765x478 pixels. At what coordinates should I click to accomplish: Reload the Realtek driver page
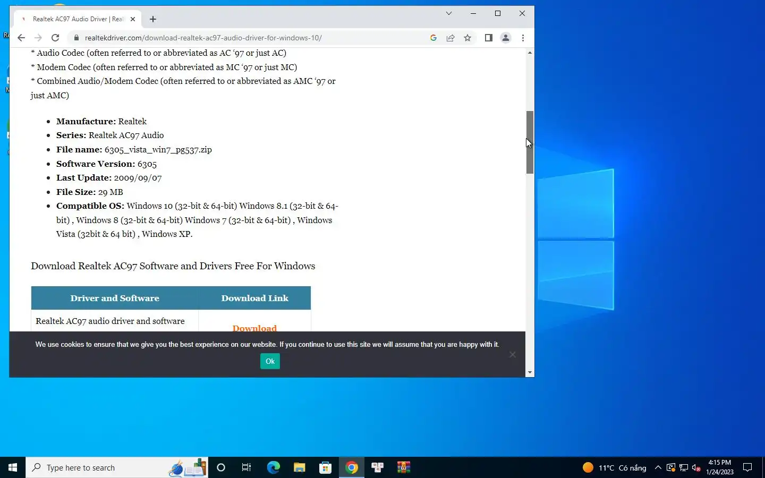55,38
